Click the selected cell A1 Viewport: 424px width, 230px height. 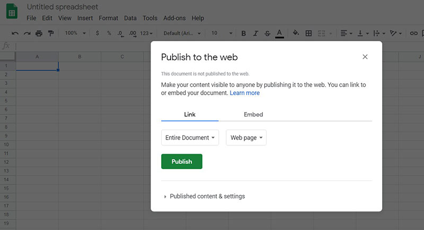37,66
